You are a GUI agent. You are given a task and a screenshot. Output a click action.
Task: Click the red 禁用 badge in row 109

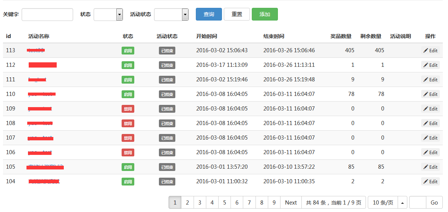(x=128, y=109)
